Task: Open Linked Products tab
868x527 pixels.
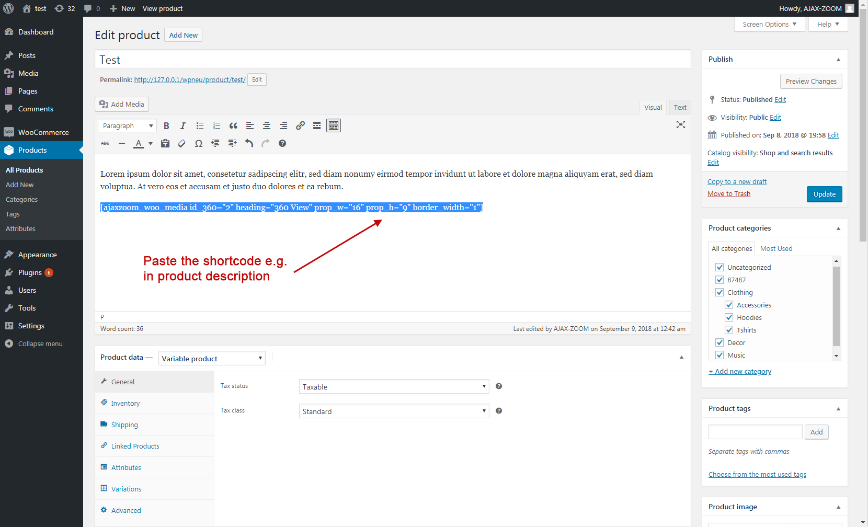Action: pyautogui.click(x=154, y=446)
